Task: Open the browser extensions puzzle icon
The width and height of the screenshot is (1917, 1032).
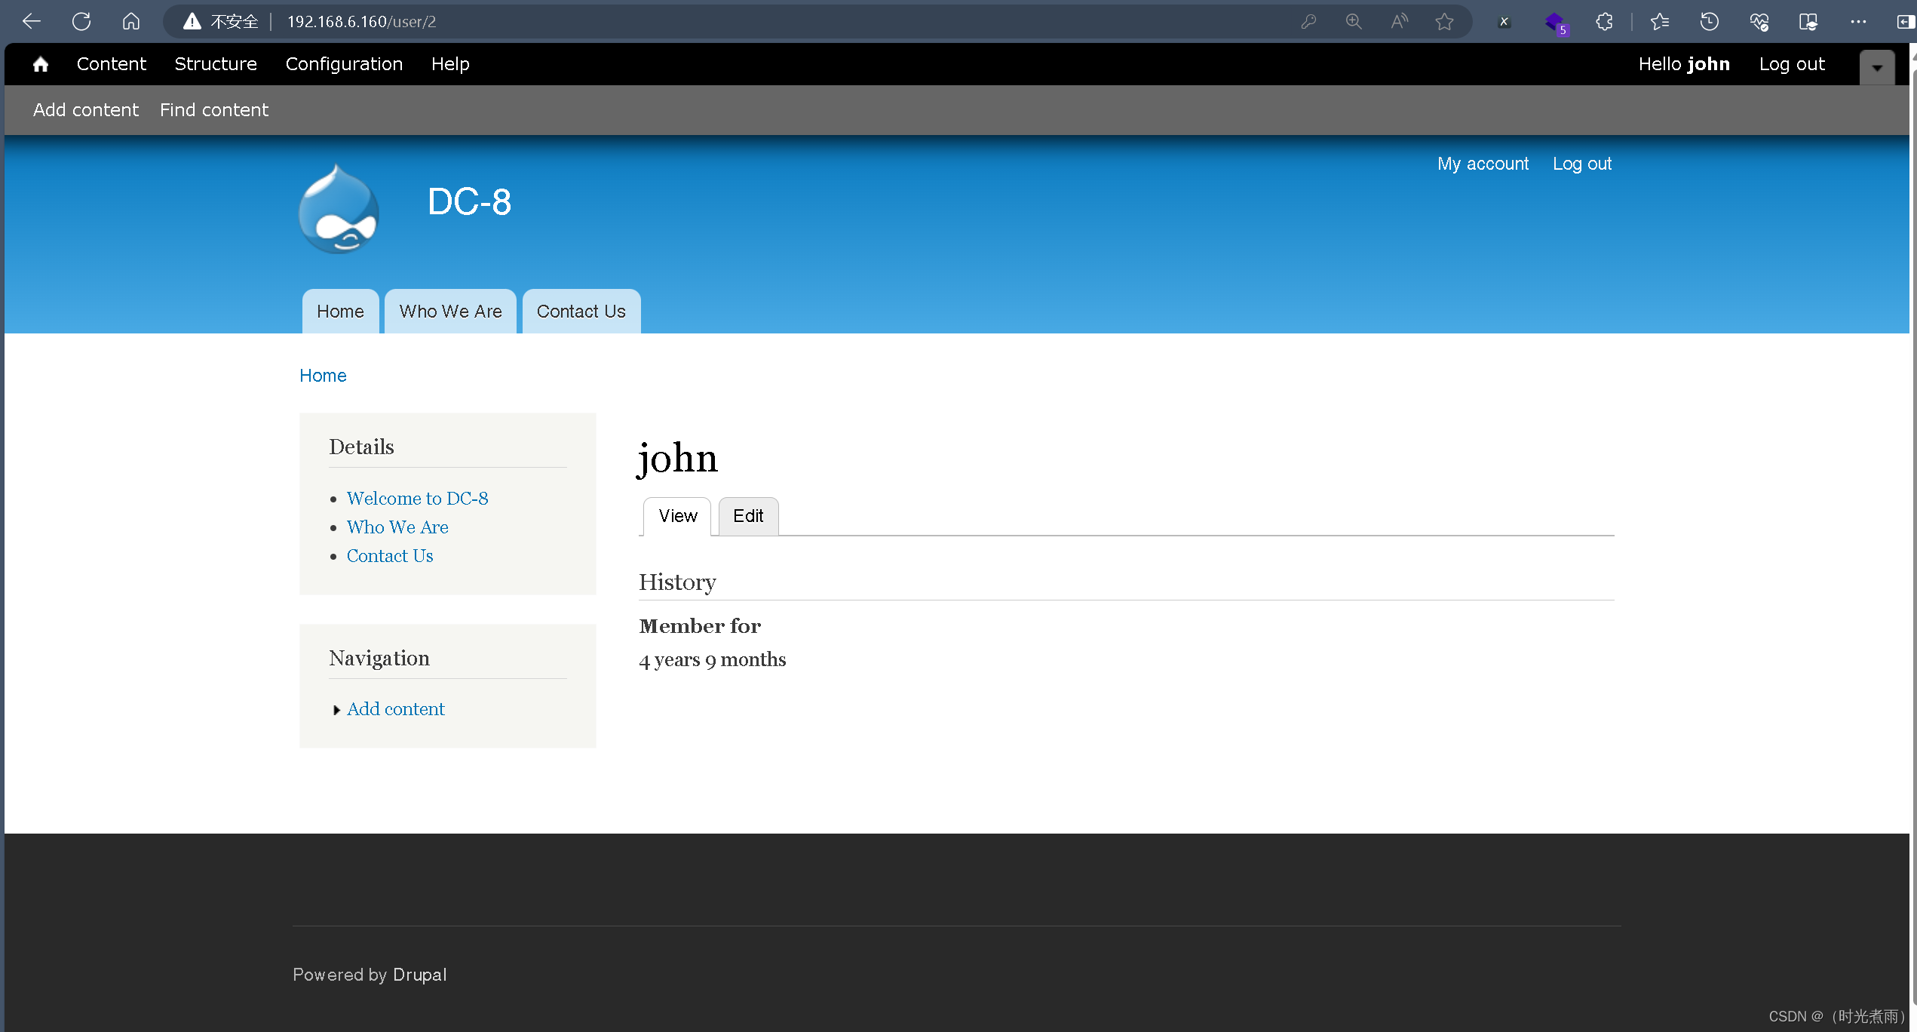Action: [x=1604, y=21]
